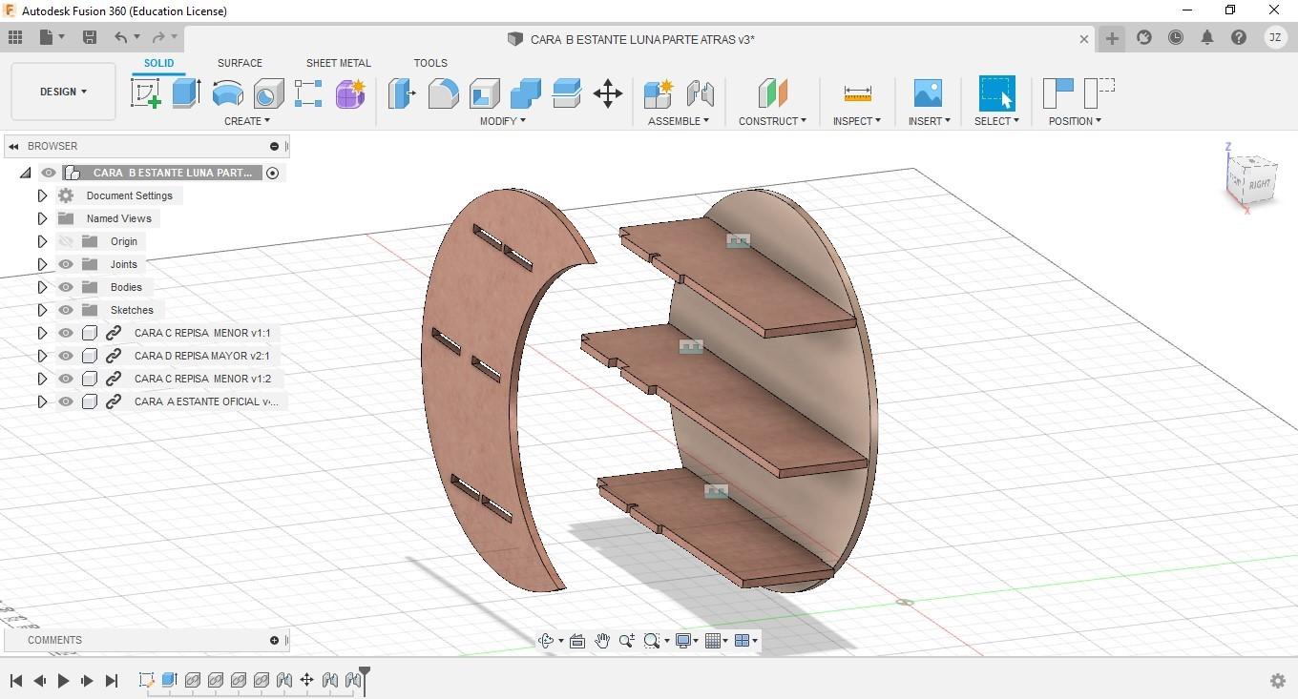Select the Offset Plane construct tool
The image size is (1298, 699).
point(772,93)
